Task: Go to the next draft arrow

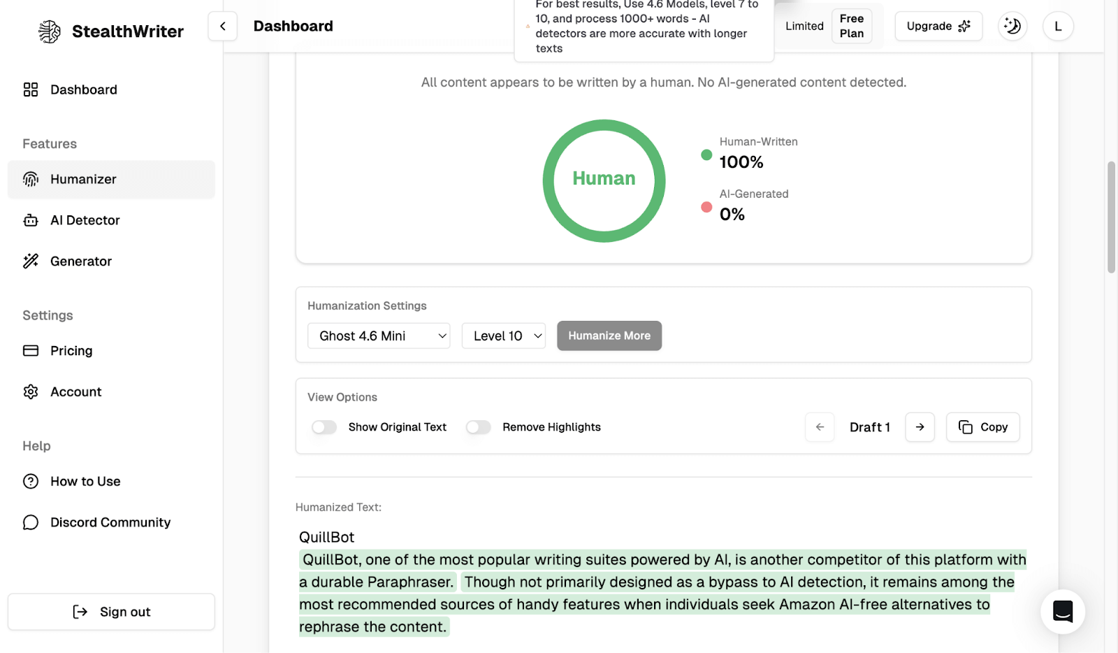Action: (920, 427)
